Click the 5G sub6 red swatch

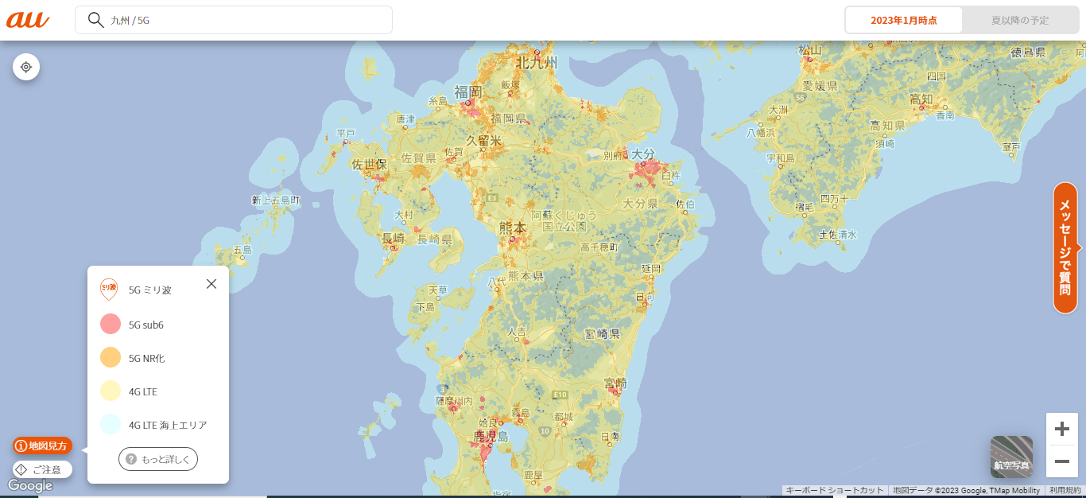click(x=111, y=325)
